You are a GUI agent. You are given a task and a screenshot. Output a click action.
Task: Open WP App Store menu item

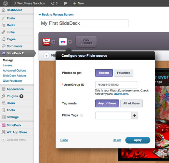(17, 132)
